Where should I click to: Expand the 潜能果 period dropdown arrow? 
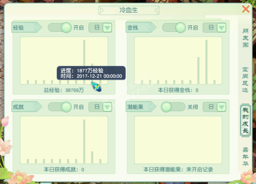[222, 107]
